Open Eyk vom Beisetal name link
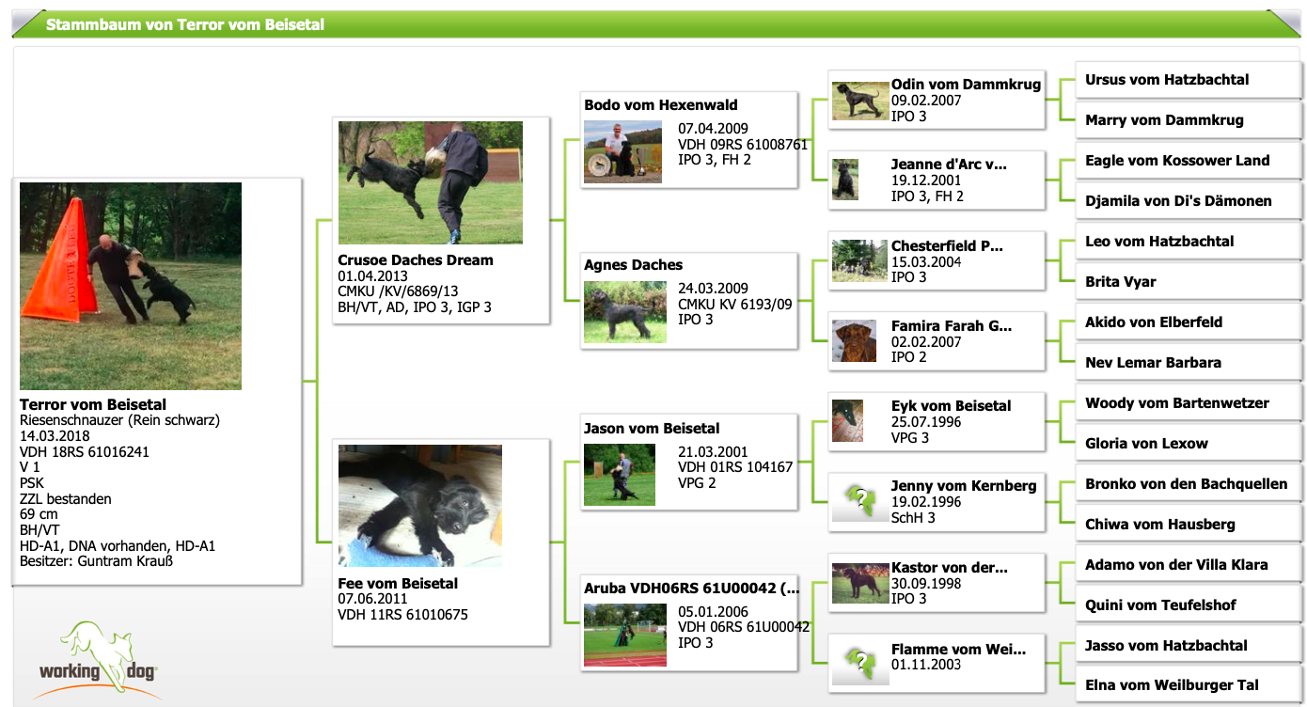Viewport: 1307px width, 707px height. click(952, 406)
